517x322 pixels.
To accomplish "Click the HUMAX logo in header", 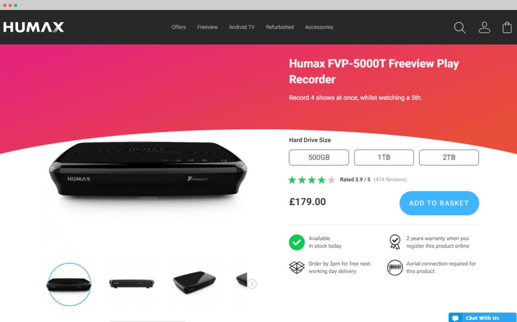I will 34,27.
